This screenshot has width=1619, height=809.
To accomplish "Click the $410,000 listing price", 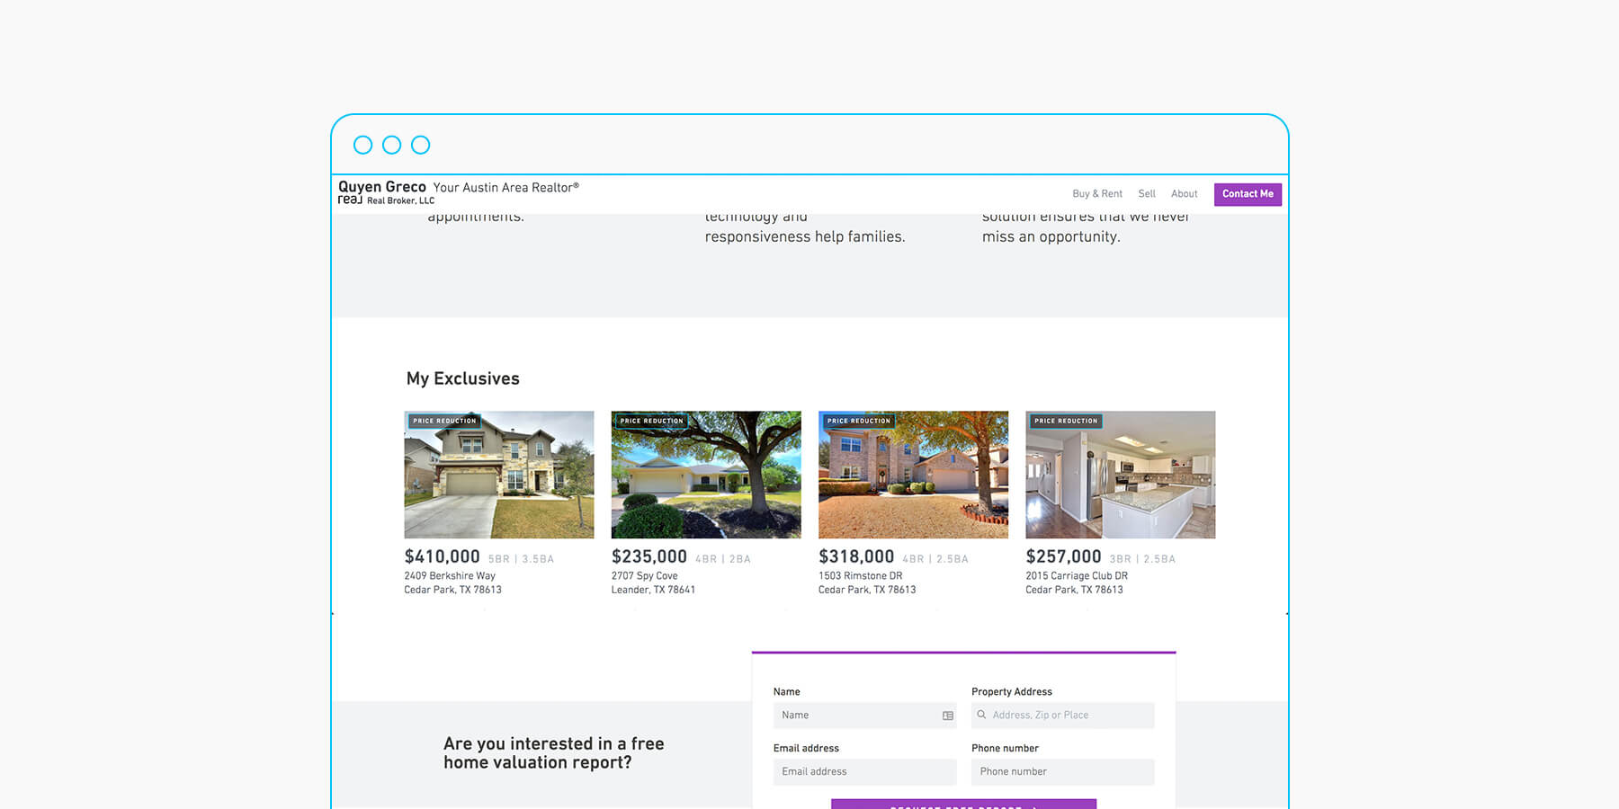I will [443, 557].
